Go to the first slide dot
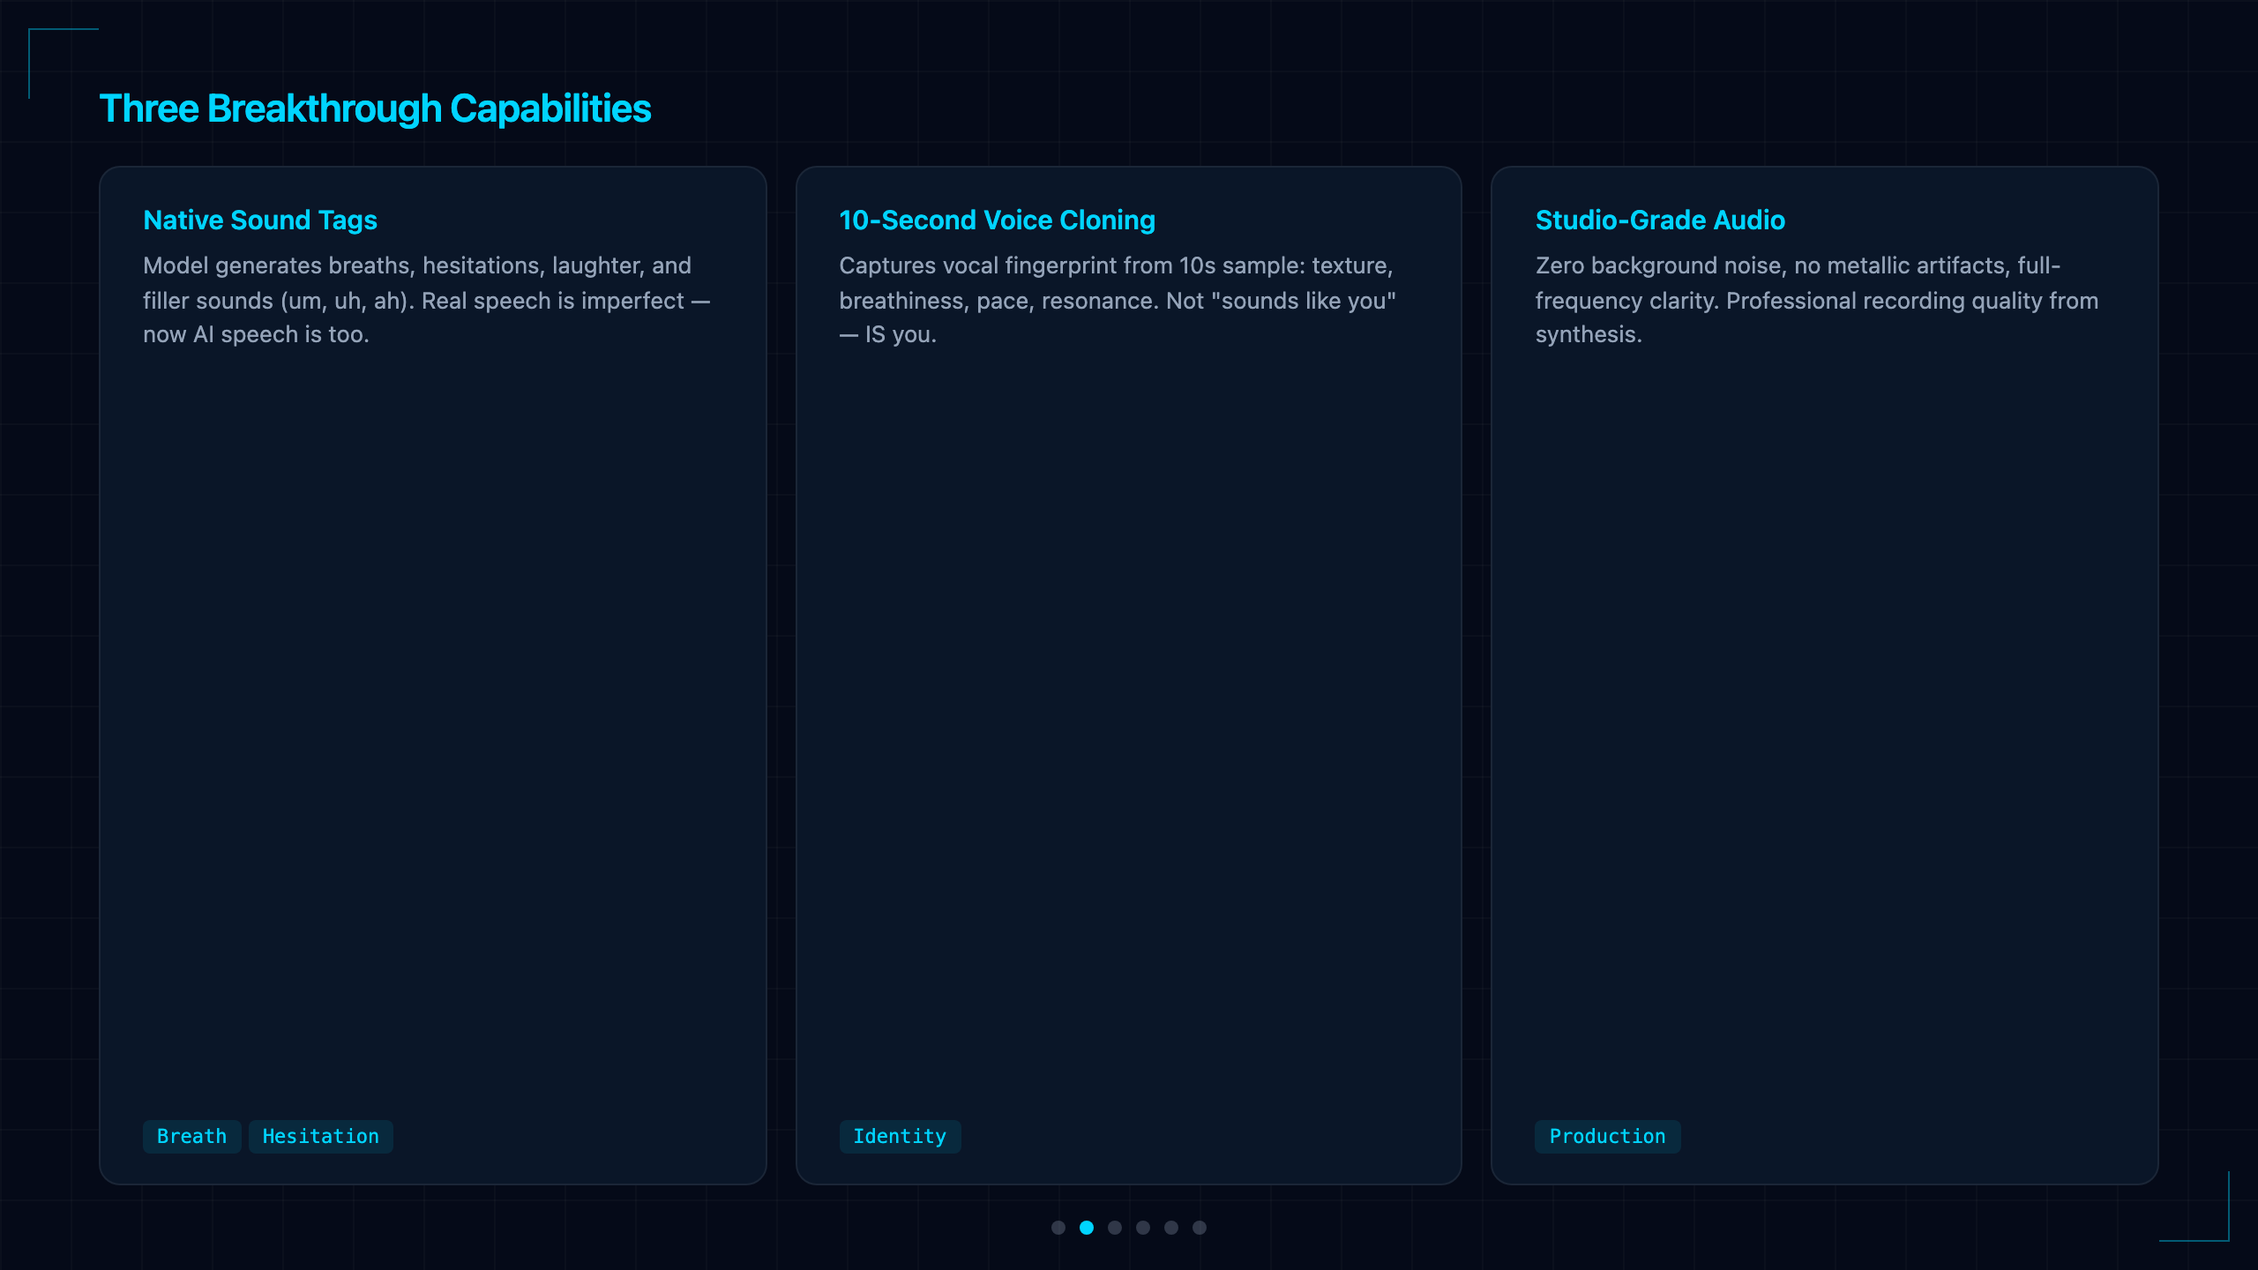 1058,1228
